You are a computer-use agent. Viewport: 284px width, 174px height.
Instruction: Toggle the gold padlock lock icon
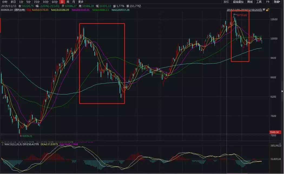tap(267, 10)
